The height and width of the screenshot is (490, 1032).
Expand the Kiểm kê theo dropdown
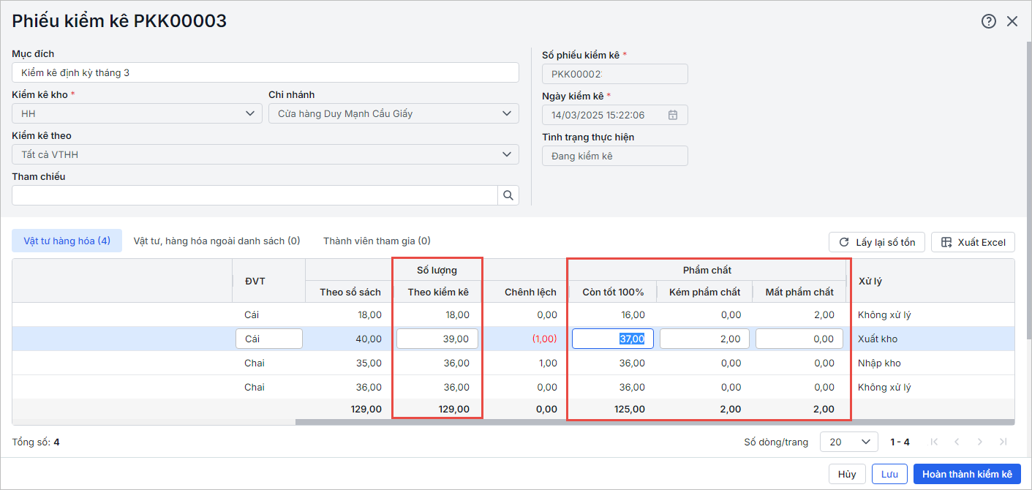coord(506,154)
